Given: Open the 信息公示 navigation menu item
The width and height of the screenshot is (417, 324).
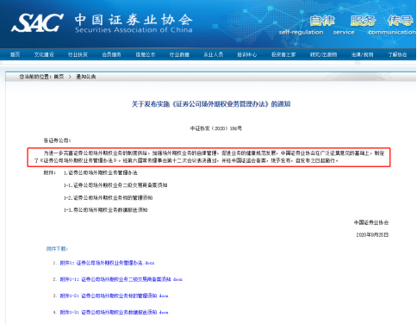Looking at the screenshot, I should (146, 54).
